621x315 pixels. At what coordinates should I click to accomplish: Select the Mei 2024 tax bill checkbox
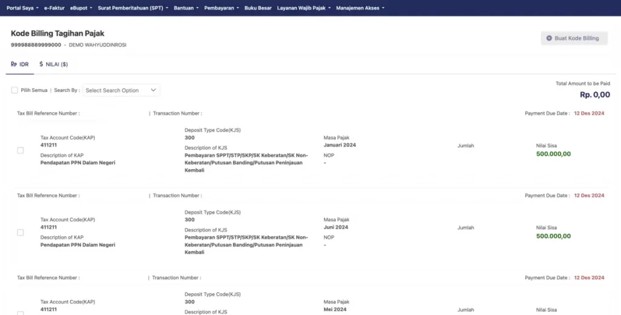tap(20, 313)
